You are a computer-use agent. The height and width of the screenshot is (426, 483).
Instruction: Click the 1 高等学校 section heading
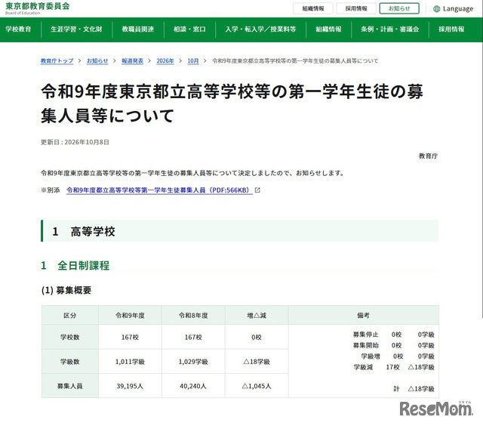coord(240,231)
